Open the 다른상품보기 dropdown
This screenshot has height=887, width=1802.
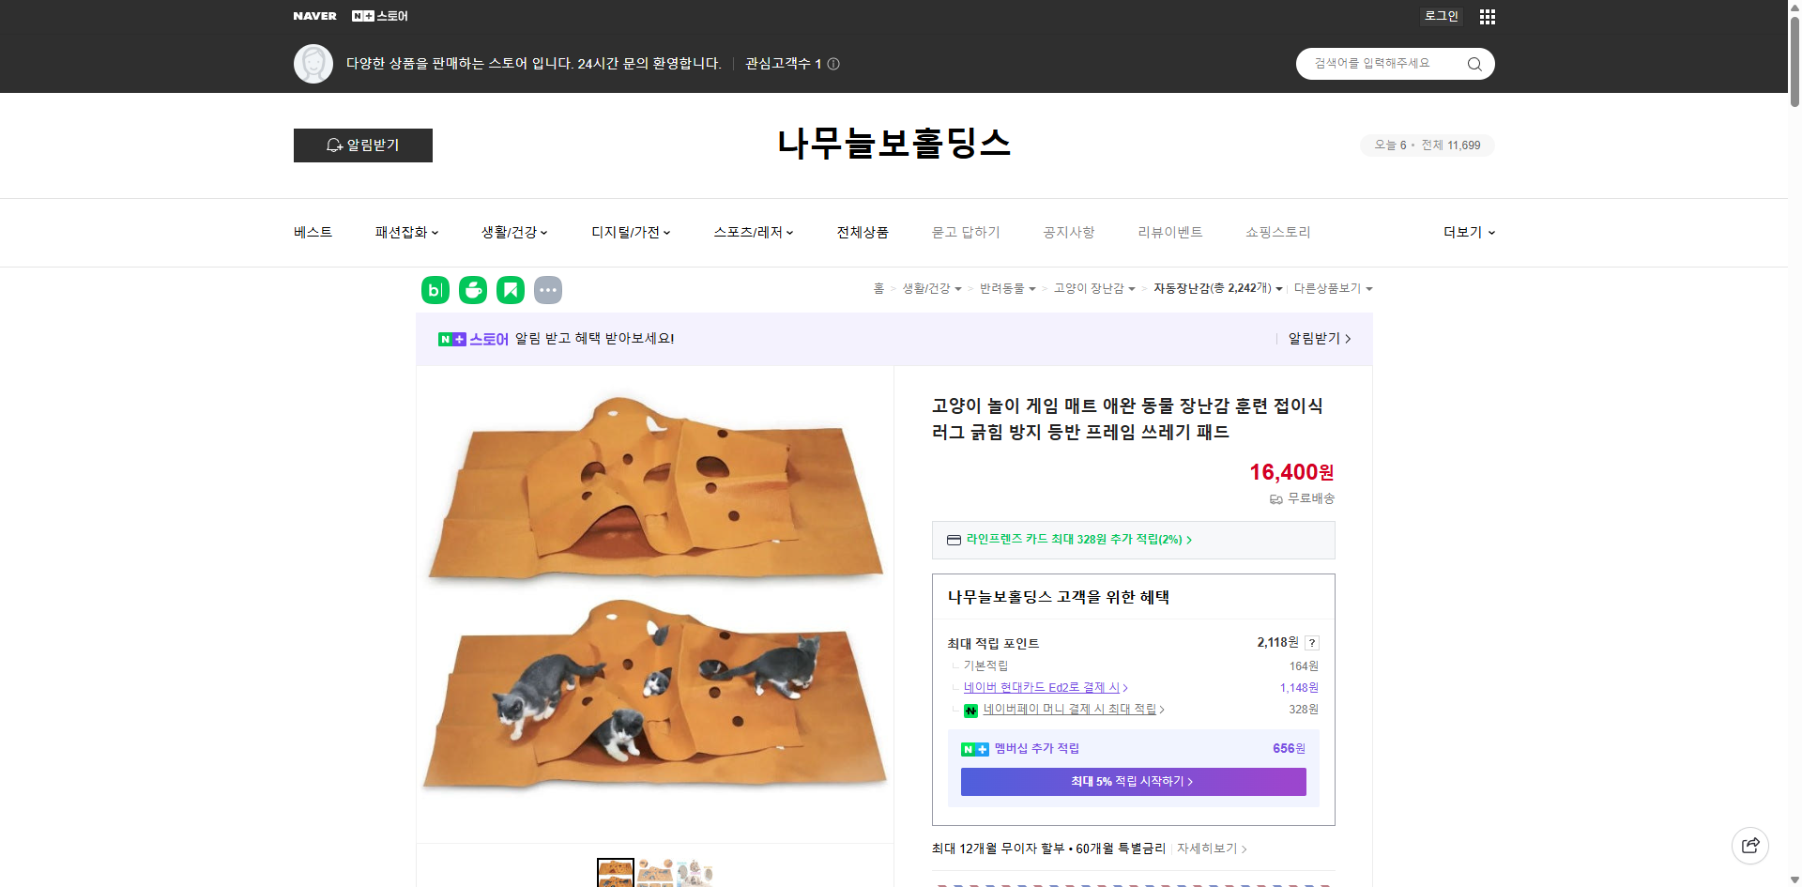point(1332,289)
